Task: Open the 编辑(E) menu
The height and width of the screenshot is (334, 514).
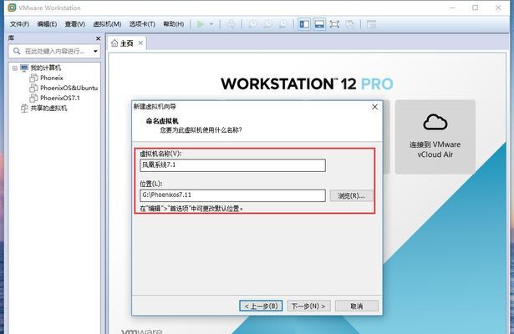Action: (47, 24)
